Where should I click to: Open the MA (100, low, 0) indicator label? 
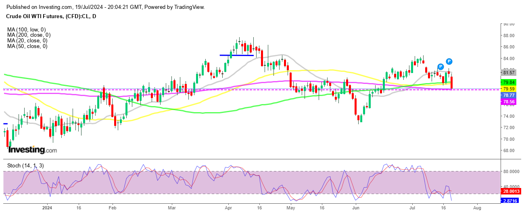tap(27, 29)
